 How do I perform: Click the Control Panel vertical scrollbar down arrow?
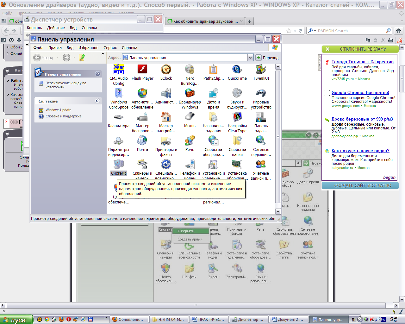[x=278, y=211]
